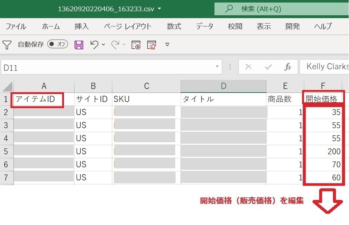
Task: Select column E header
Action: (x=285, y=86)
